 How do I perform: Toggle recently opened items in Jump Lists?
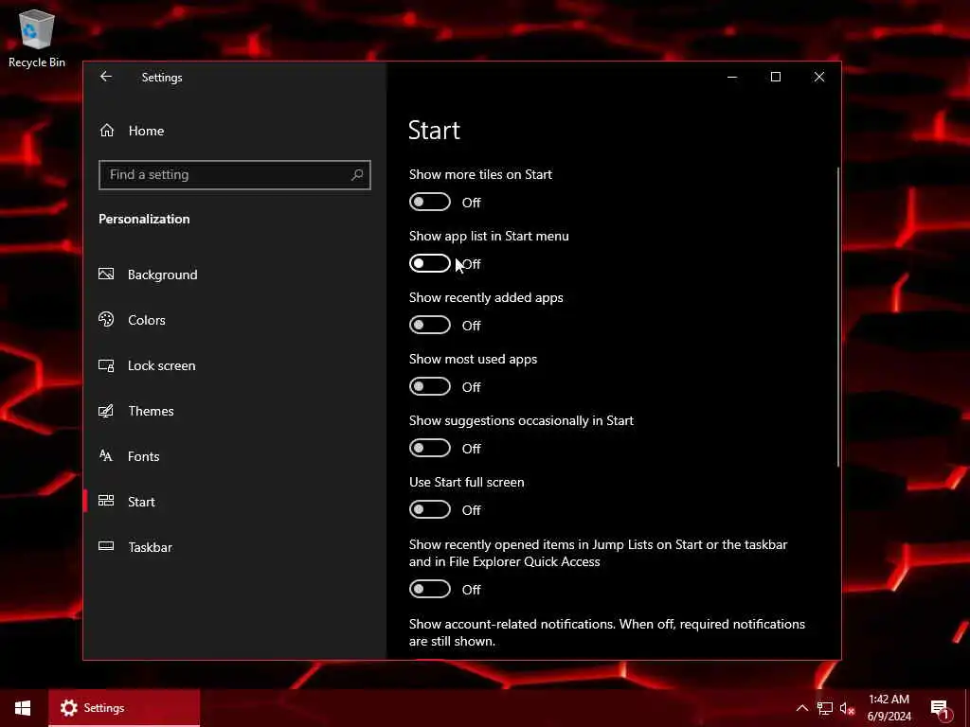pos(430,589)
